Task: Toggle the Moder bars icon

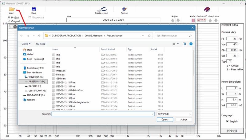Action: 193,20
